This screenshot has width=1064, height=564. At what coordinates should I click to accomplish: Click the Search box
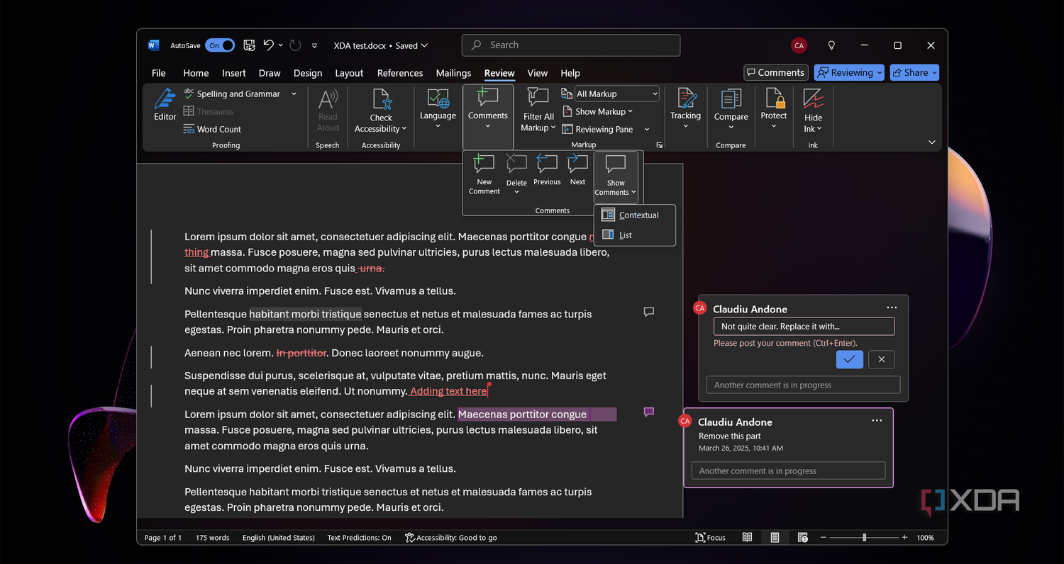click(x=571, y=45)
